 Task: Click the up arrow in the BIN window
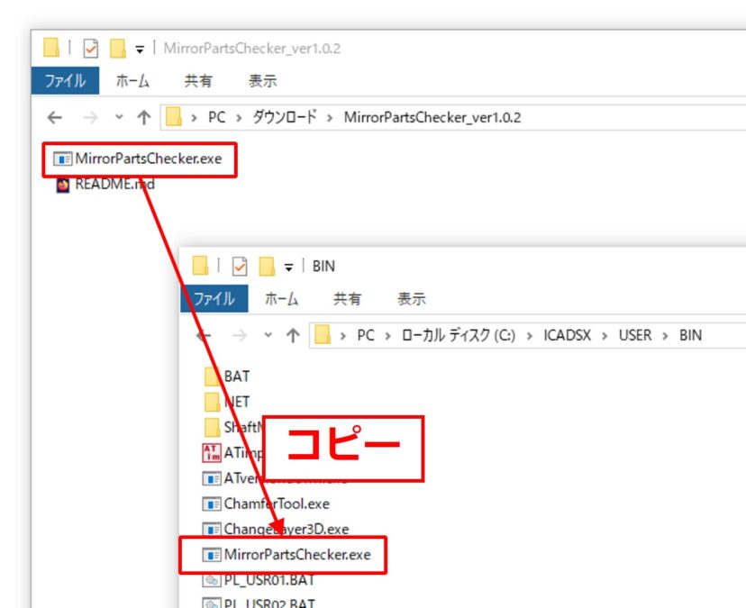tap(293, 335)
